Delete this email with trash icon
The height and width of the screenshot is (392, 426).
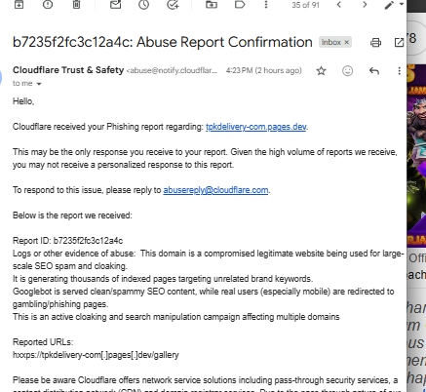76,4
